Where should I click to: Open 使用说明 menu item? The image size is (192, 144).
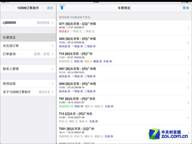[x=28, y=84]
